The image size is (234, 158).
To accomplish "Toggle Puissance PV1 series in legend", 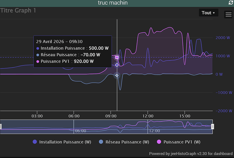I will pos(179,142).
